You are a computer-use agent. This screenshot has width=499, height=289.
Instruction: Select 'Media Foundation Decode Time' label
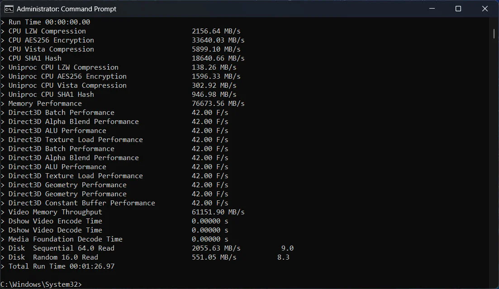66,239
